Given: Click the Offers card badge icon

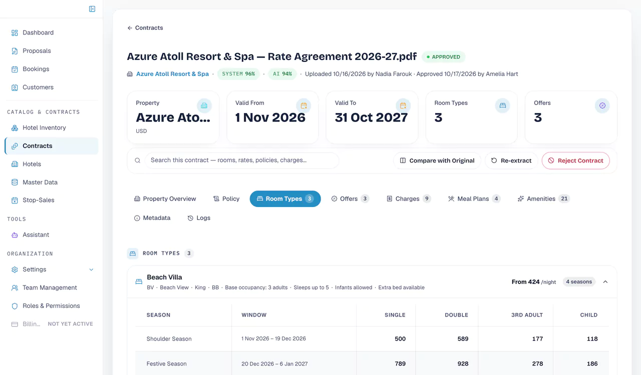Looking at the screenshot, I should coord(602,105).
